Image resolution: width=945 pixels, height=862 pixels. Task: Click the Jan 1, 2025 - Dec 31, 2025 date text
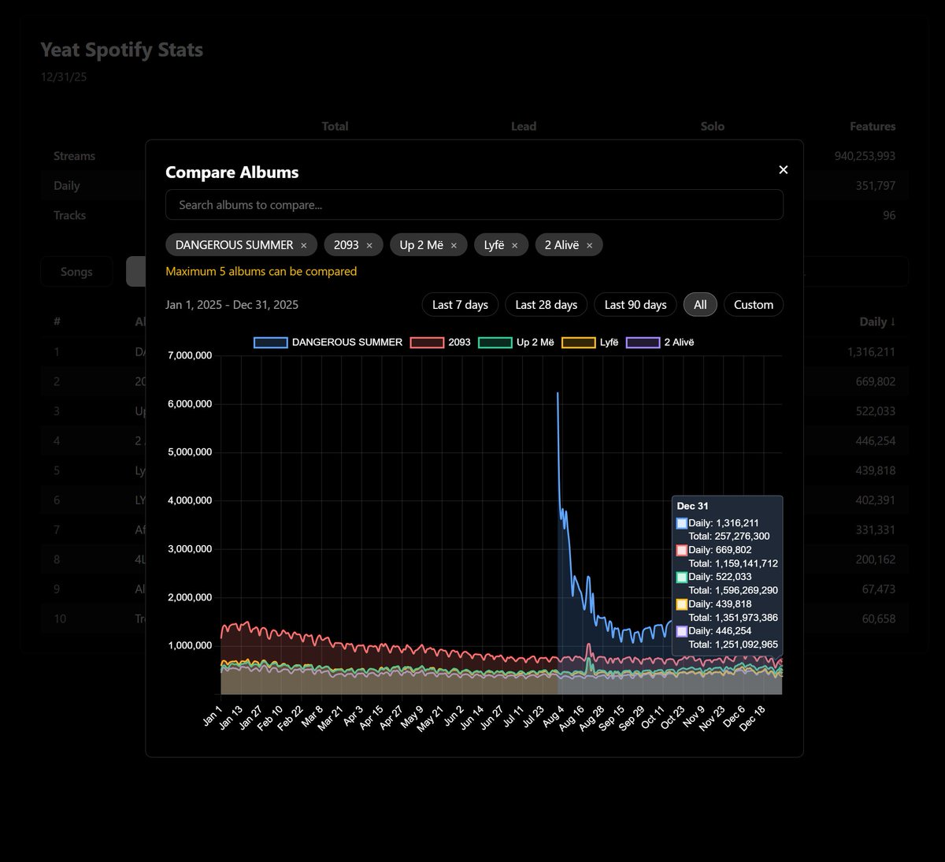tap(232, 305)
